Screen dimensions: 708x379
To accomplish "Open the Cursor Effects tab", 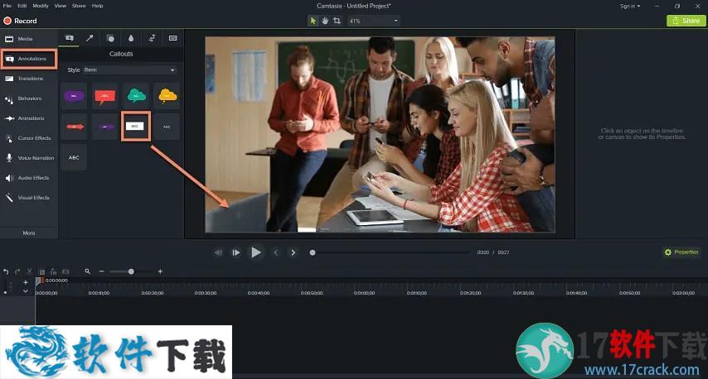I will coord(28,138).
